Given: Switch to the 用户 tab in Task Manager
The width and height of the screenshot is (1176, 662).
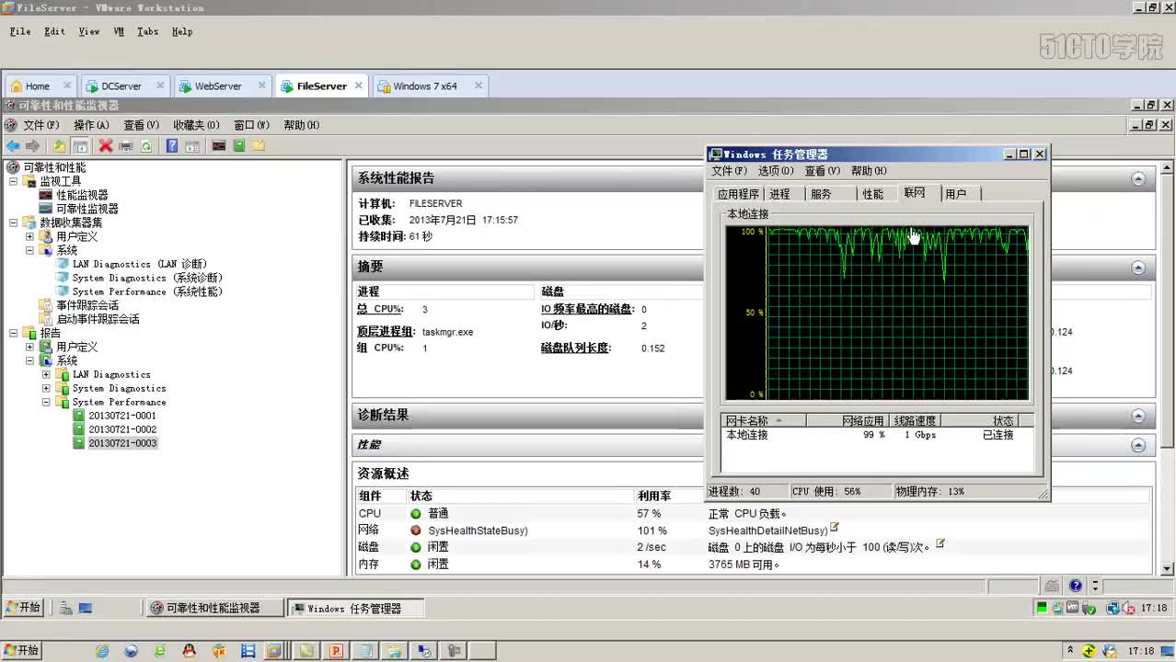Looking at the screenshot, I should 956,194.
